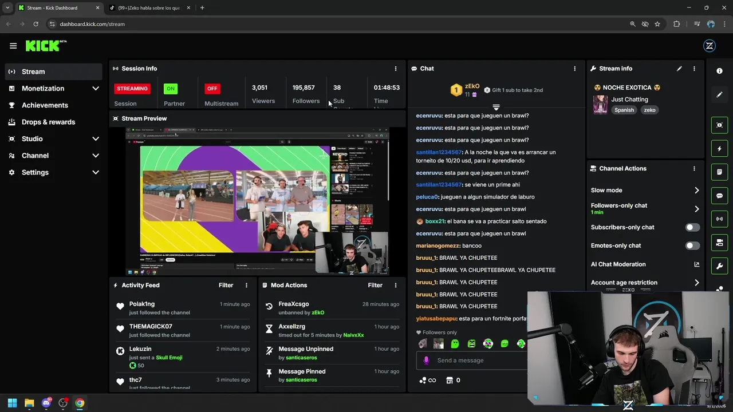This screenshot has height=412, width=733.
Task: Toggle the wrench widget icon in sidebar
Action: coord(719,266)
